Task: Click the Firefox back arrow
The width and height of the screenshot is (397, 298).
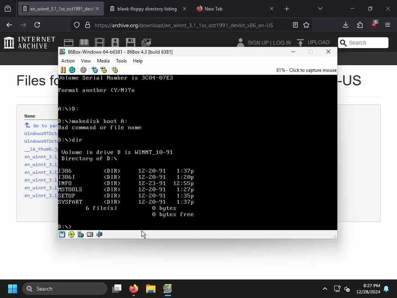Action: pos(9,25)
